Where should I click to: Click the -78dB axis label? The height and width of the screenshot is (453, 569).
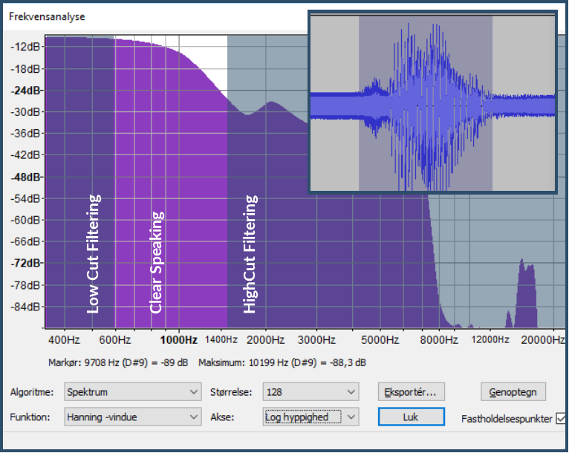point(25,285)
